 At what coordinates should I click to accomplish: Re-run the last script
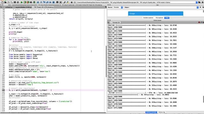click(34, 2)
